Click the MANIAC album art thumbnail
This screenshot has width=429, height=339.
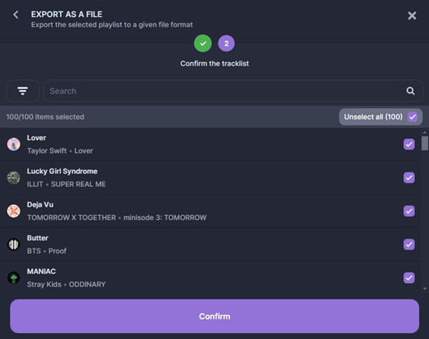pos(13,277)
